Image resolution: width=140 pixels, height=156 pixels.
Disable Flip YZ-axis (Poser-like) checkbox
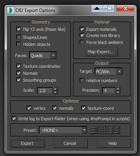(18, 29)
